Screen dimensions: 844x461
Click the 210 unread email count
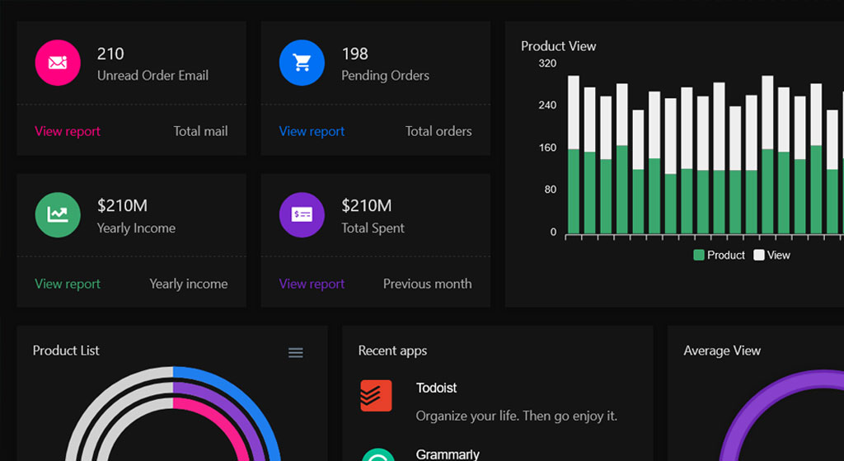point(110,54)
